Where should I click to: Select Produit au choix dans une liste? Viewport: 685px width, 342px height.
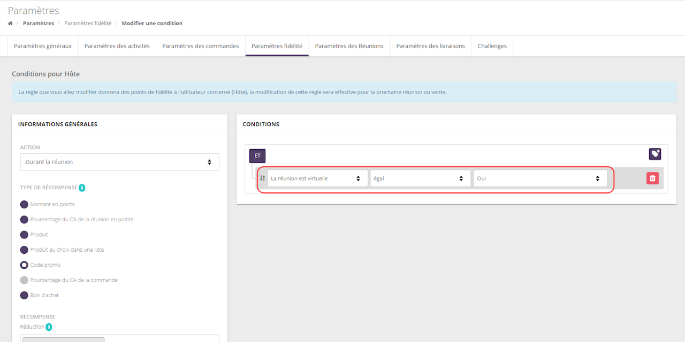(24, 250)
